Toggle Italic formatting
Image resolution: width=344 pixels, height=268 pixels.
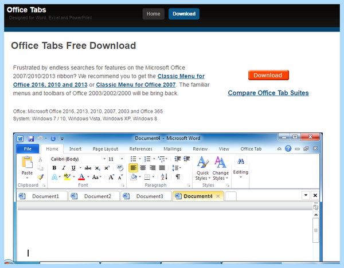64,168
